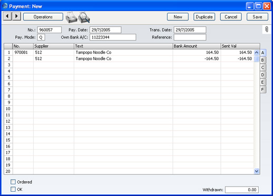The image size is (273, 196).
Task: Switch to flip F
Action: 263,90
